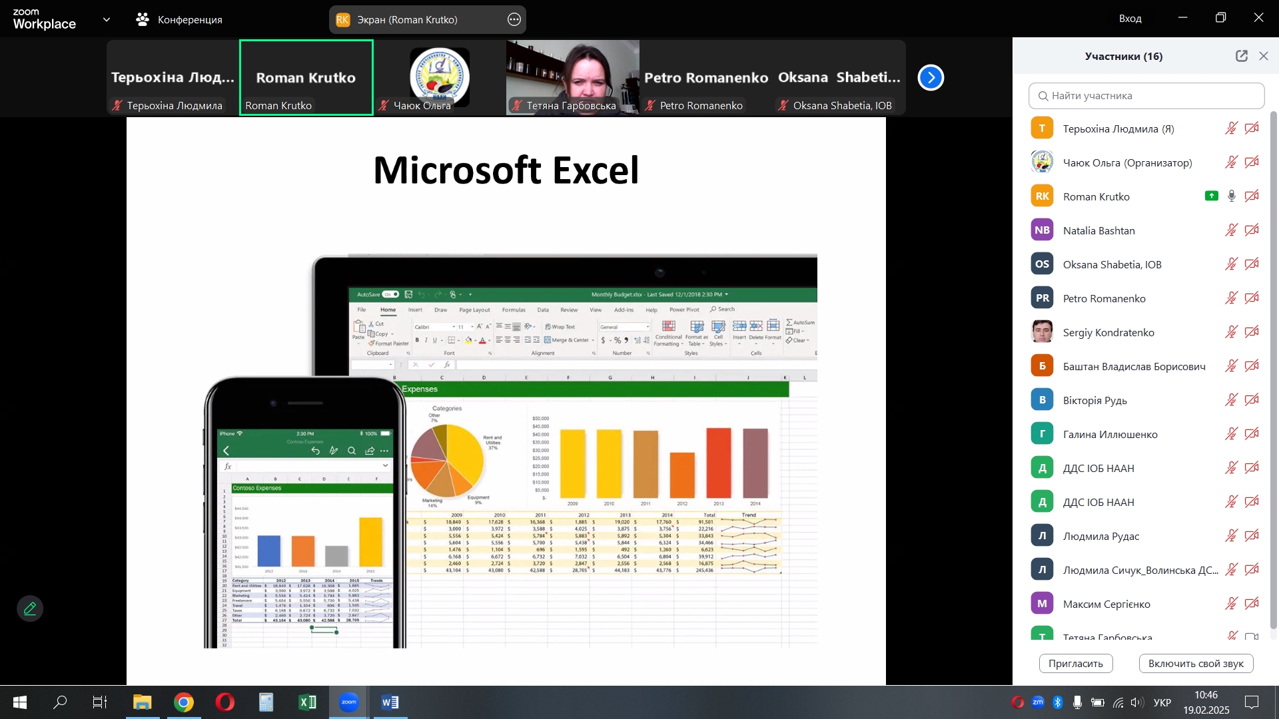Click muted mic icon for Вікторія Рудь
Viewport: 1279px width, 719px height.
coord(1231,400)
